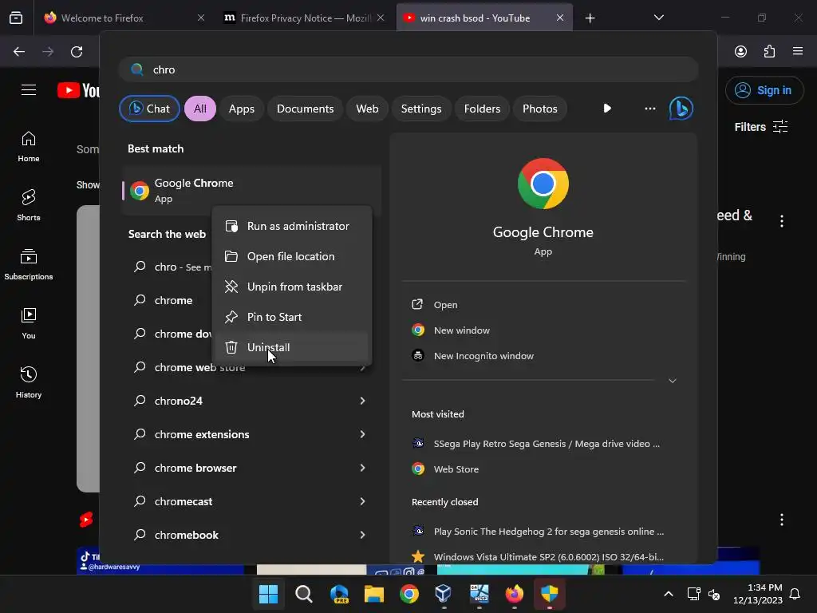Open Firefox extensions icon

770,51
